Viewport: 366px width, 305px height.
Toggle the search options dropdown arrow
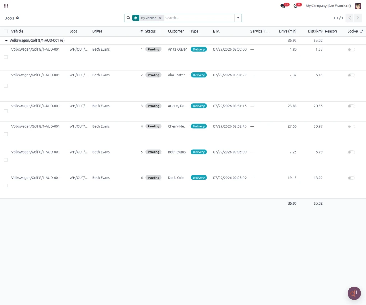[x=238, y=18]
